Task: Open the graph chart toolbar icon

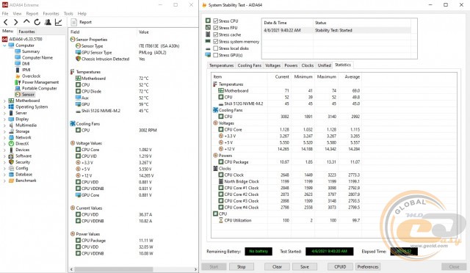Action: (58, 22)
